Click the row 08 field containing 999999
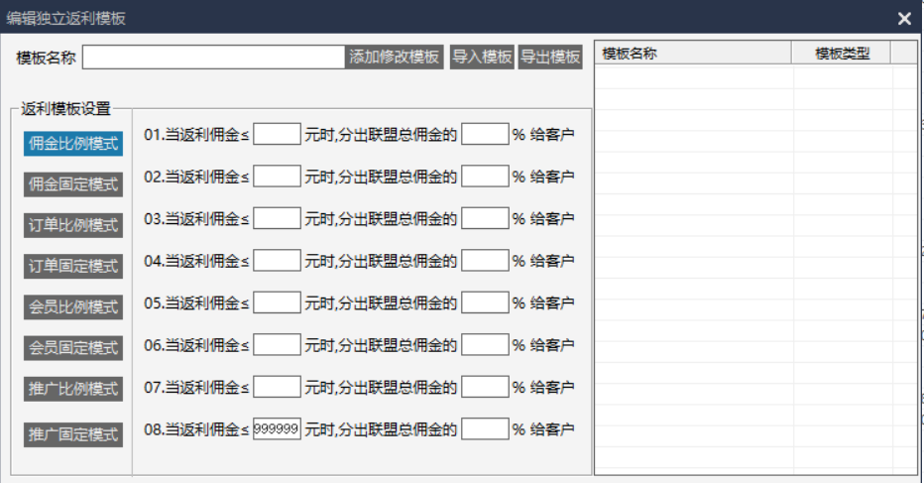This screenshot has height=483, width=924. click(277, 429)
